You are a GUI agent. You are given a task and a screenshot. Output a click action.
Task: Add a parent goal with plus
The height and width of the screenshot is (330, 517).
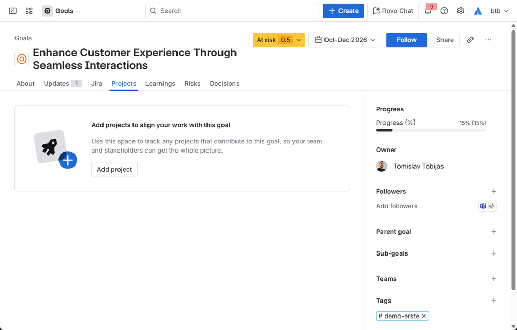(494, 232)
